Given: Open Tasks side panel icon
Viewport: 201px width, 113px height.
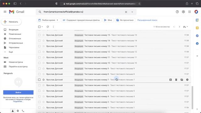Looking at the screenshot, I should pyautogui.click(x=197, y=36).
